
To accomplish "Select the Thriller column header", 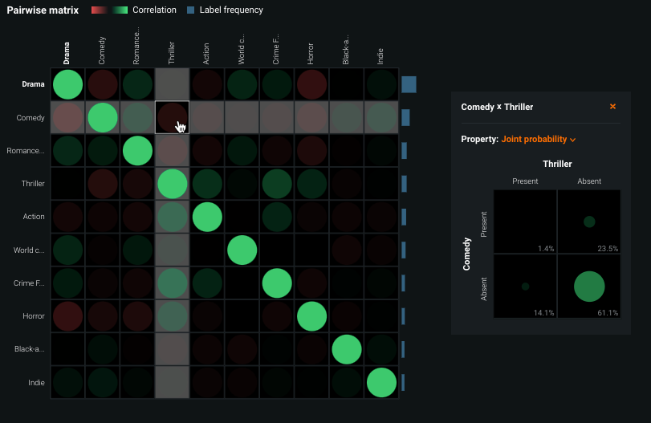I will [x=172, y=53].
